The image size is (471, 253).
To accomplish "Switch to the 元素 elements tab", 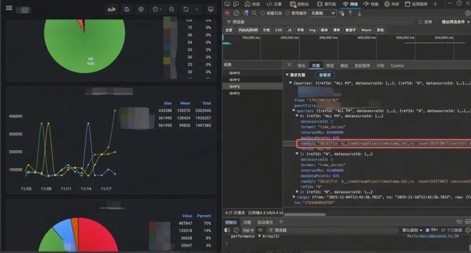I will (274, 4).
